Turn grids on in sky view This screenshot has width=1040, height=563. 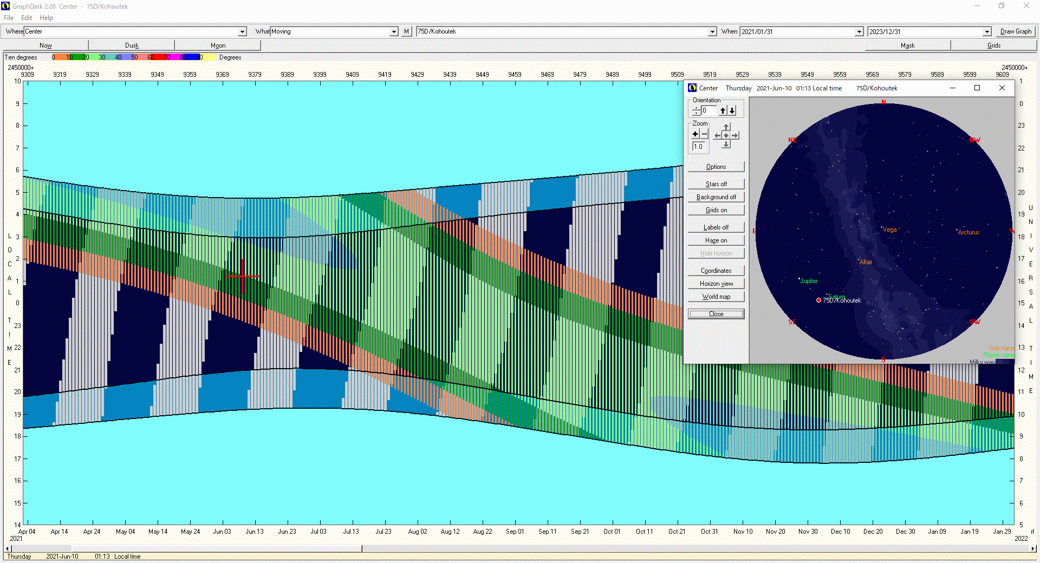click(716, 210)
